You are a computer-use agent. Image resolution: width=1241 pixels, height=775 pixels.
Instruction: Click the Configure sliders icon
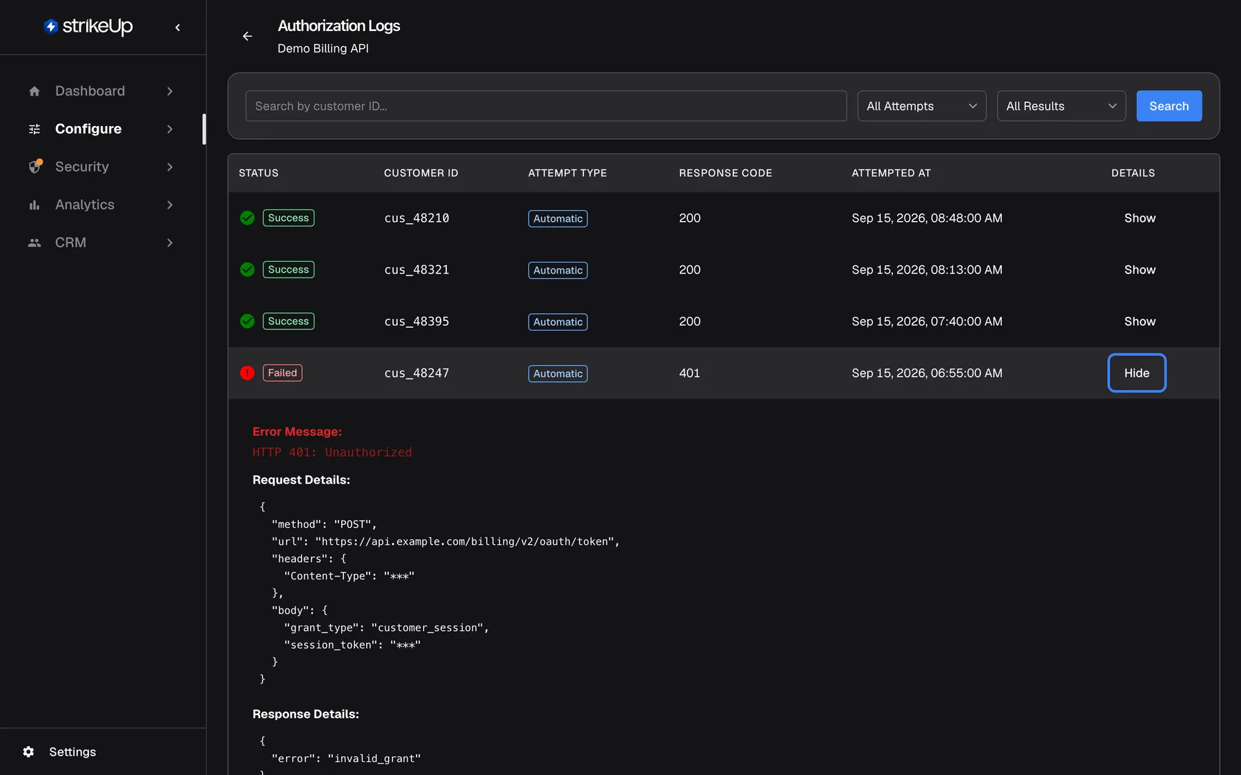coord(34,129)
